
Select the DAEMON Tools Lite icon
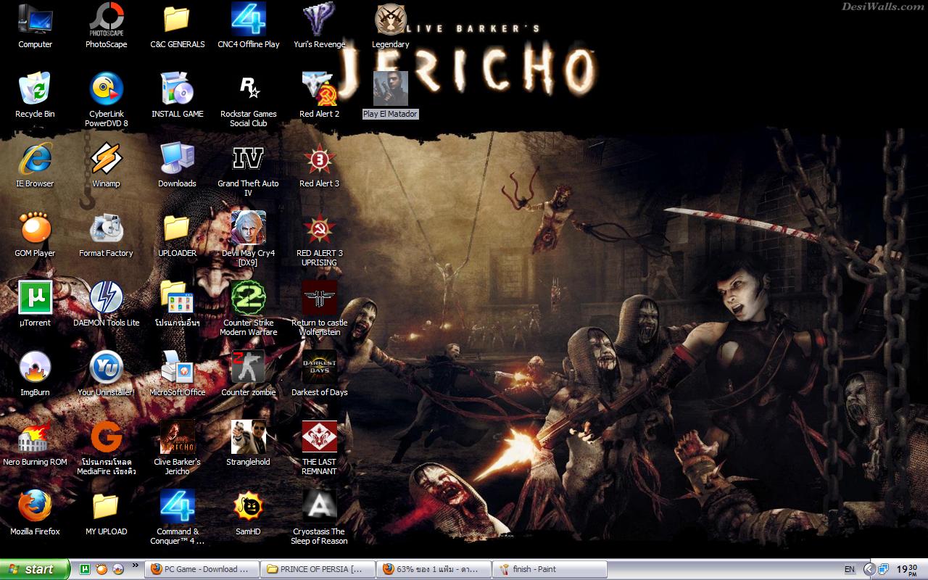tap(106, 298)
